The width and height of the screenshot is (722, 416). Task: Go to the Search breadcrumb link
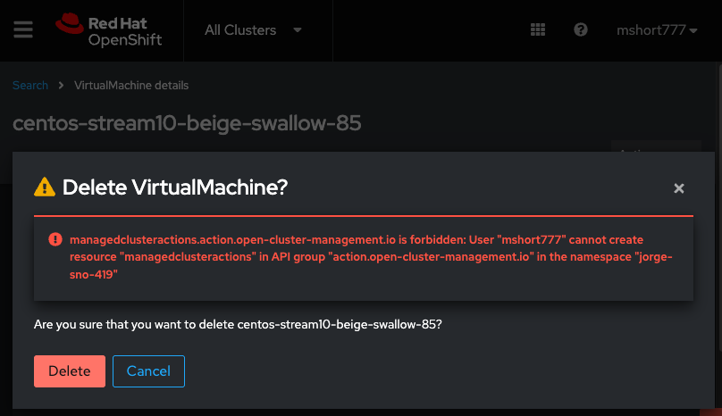click(30, 86)
